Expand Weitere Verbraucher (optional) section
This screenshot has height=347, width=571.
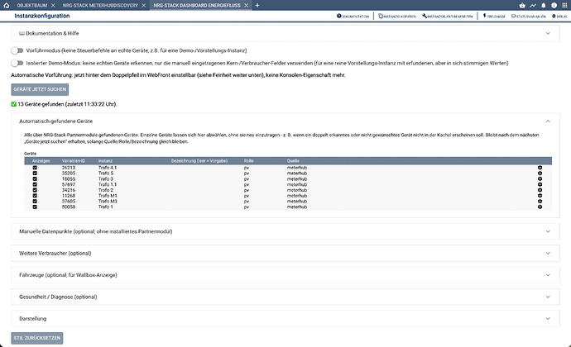pos(285,253)
